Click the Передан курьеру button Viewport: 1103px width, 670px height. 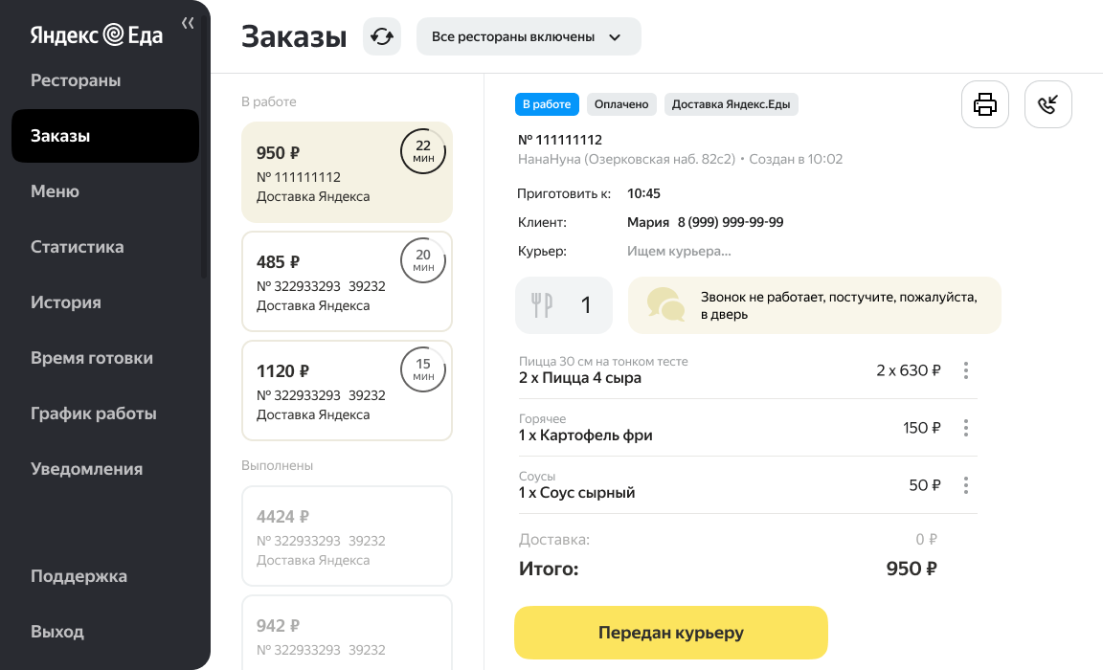pyautogui.click(x=671, y=633)
